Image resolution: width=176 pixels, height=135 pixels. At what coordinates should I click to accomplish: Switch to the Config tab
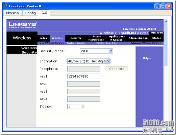pyautogui.click(x=30, y=13)
